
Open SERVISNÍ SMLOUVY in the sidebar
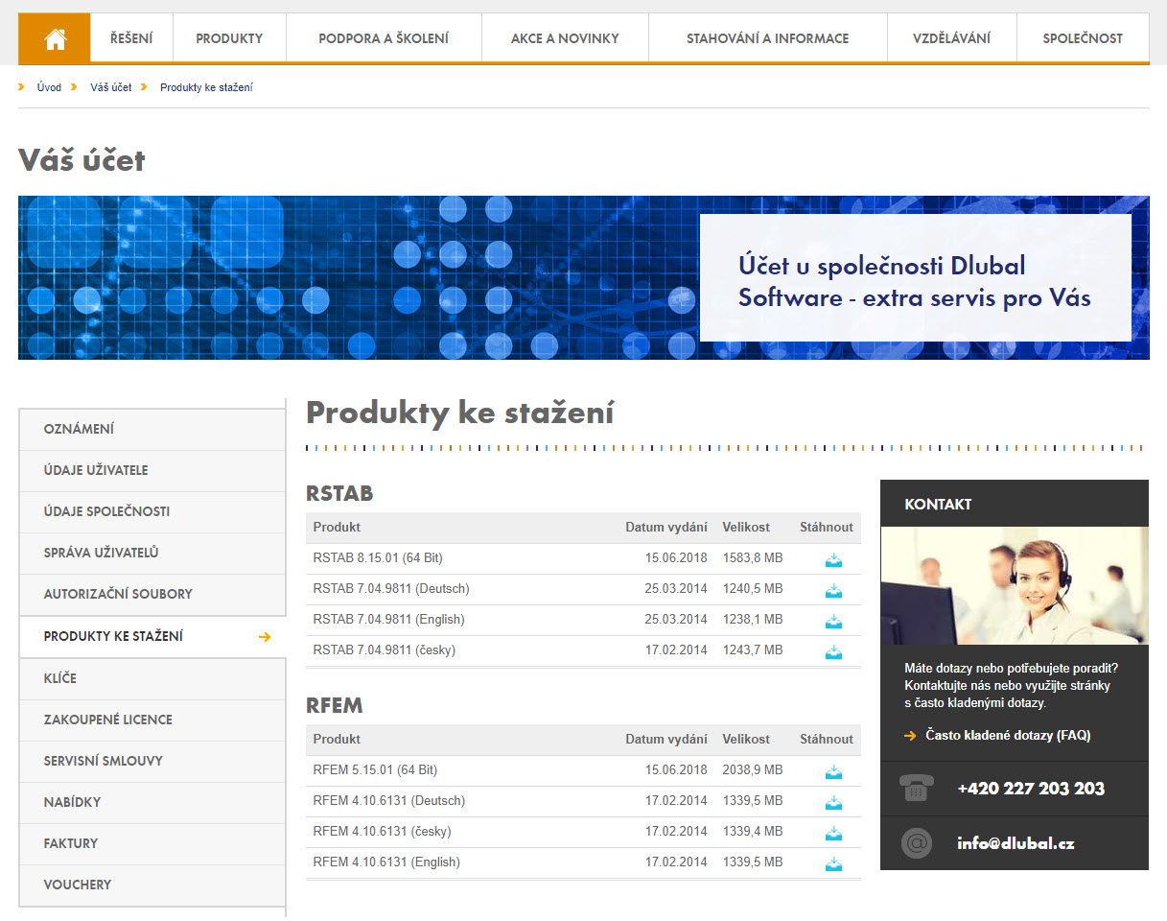coord(152,761)
